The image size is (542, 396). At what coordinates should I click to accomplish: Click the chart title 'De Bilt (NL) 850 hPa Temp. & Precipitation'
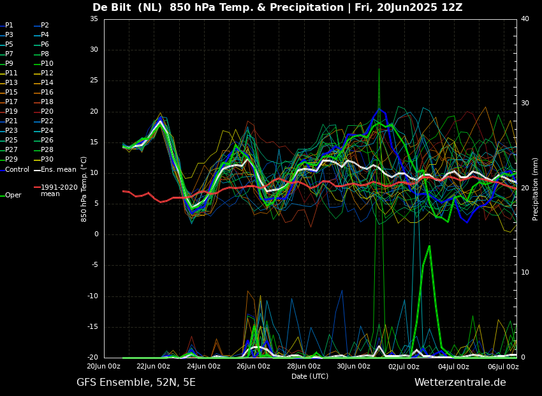(218, 7)
